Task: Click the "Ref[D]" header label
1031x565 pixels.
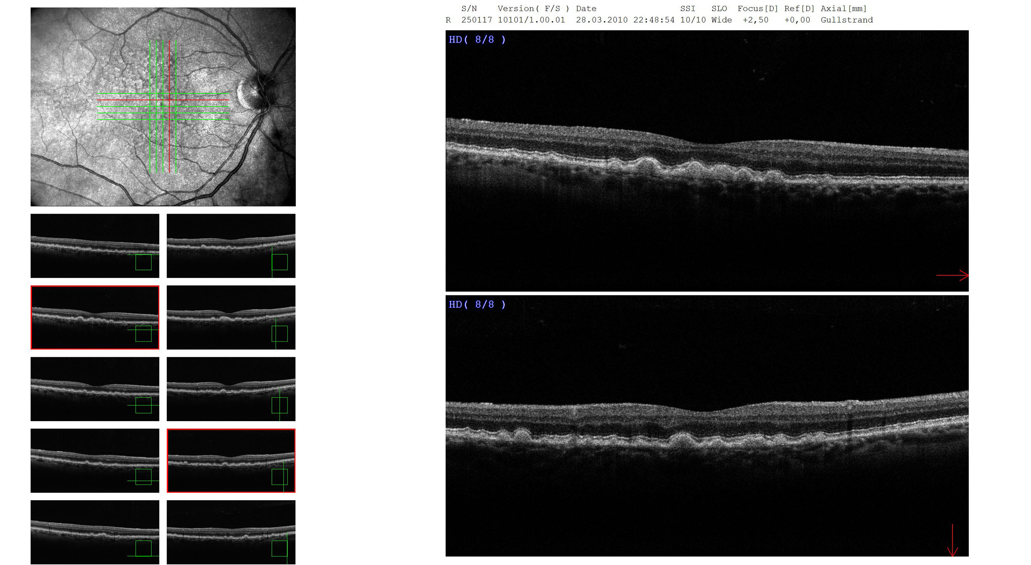Action: 799,8
